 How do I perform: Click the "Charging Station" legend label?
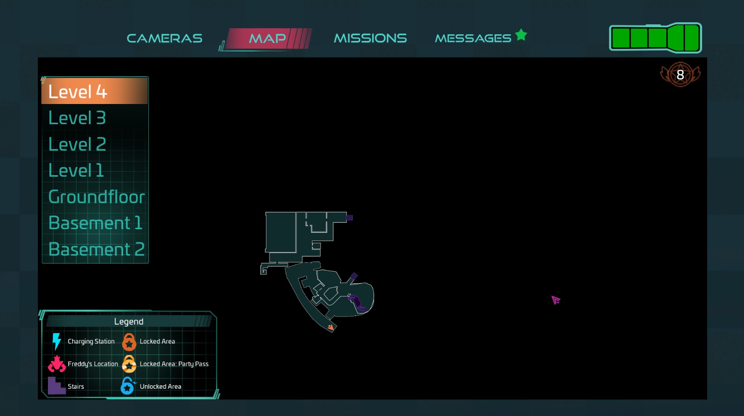pos(91,341)
